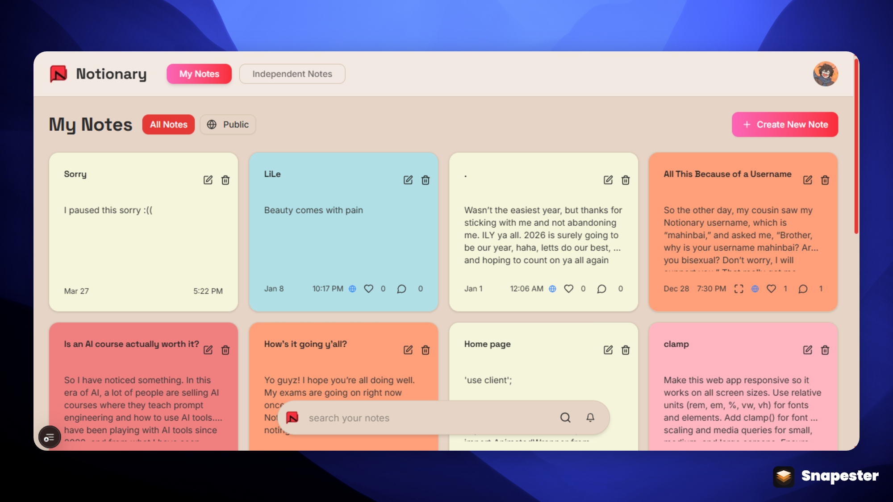
Task: Like the LiLe note heart icon
Action: (368, 289)
